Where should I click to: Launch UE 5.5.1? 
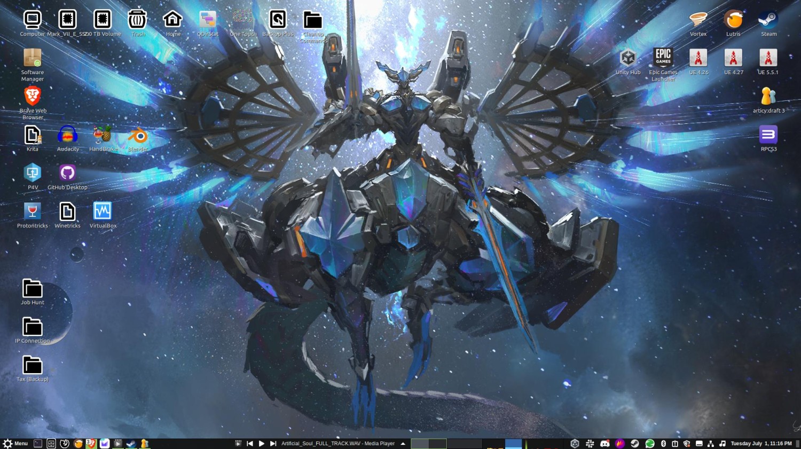pos(768,61)
